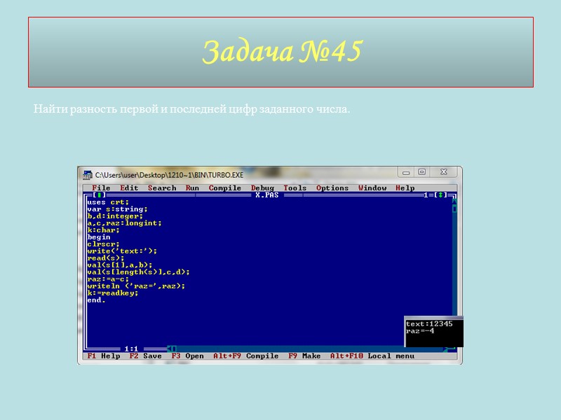
Task: Click Alt+F10 Local menu in status bar
Action: coord(372,356)
